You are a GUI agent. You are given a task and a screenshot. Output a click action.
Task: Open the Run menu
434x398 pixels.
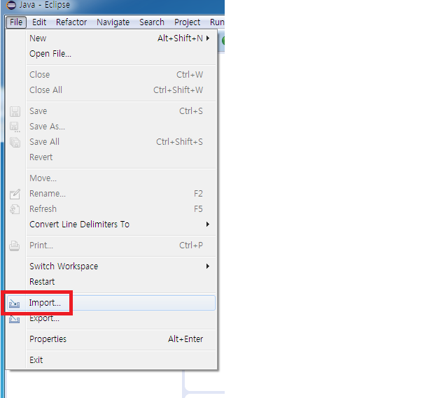click(x=217, y=22)
